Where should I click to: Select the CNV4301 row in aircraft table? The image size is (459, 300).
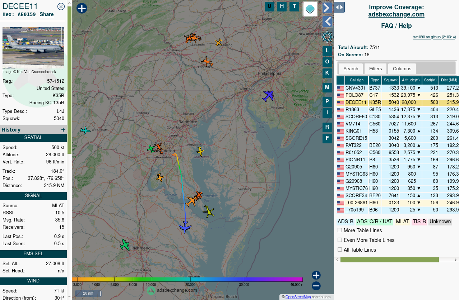(398, 88)
